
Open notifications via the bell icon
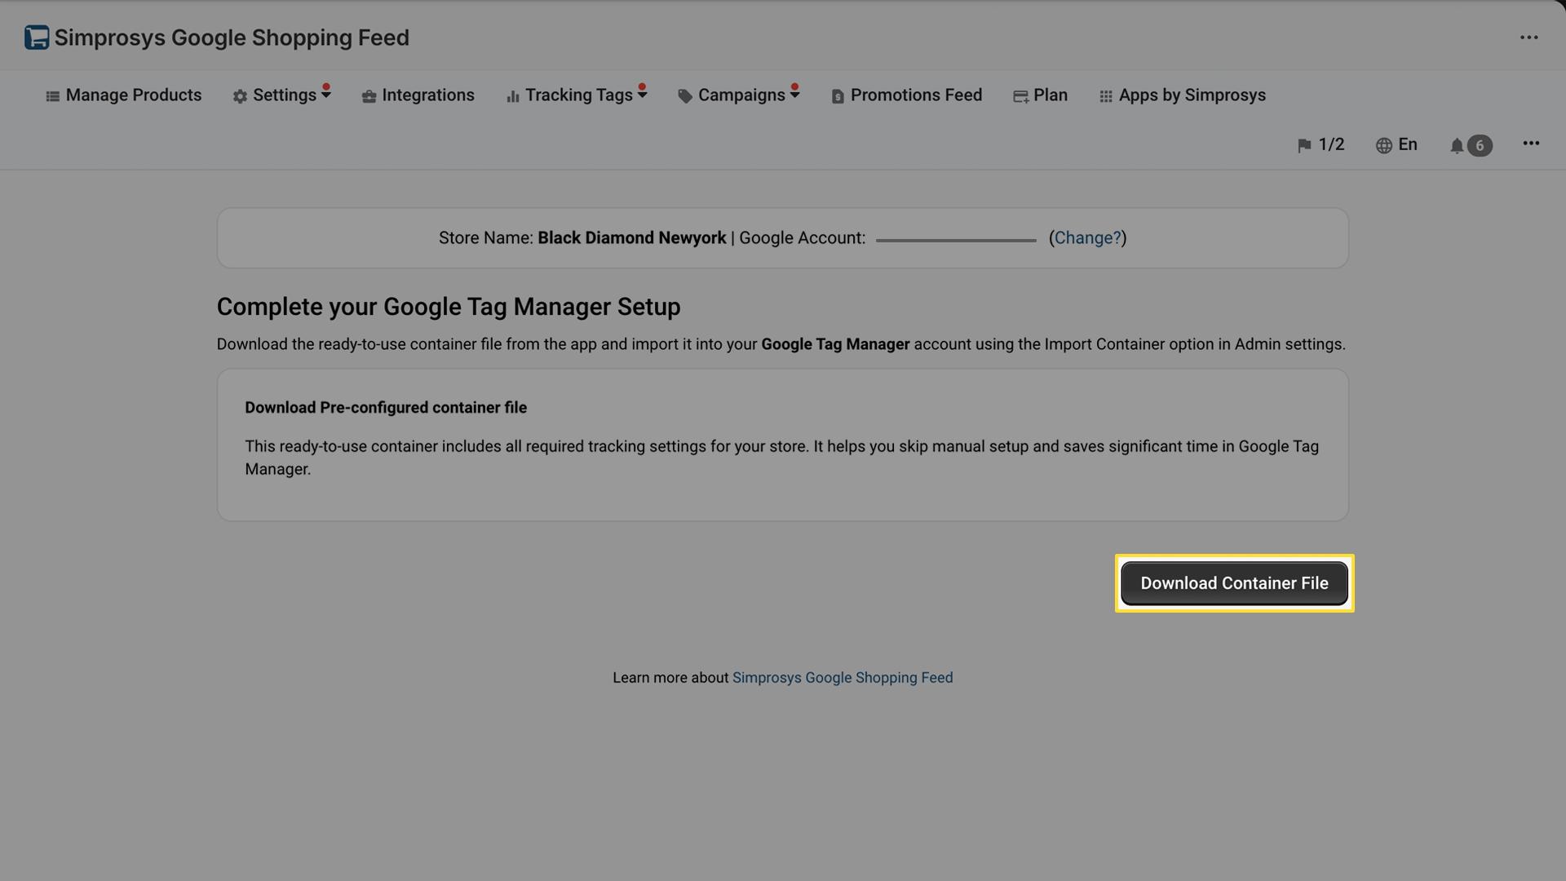pyautogui.click(x=1458, y=145)
